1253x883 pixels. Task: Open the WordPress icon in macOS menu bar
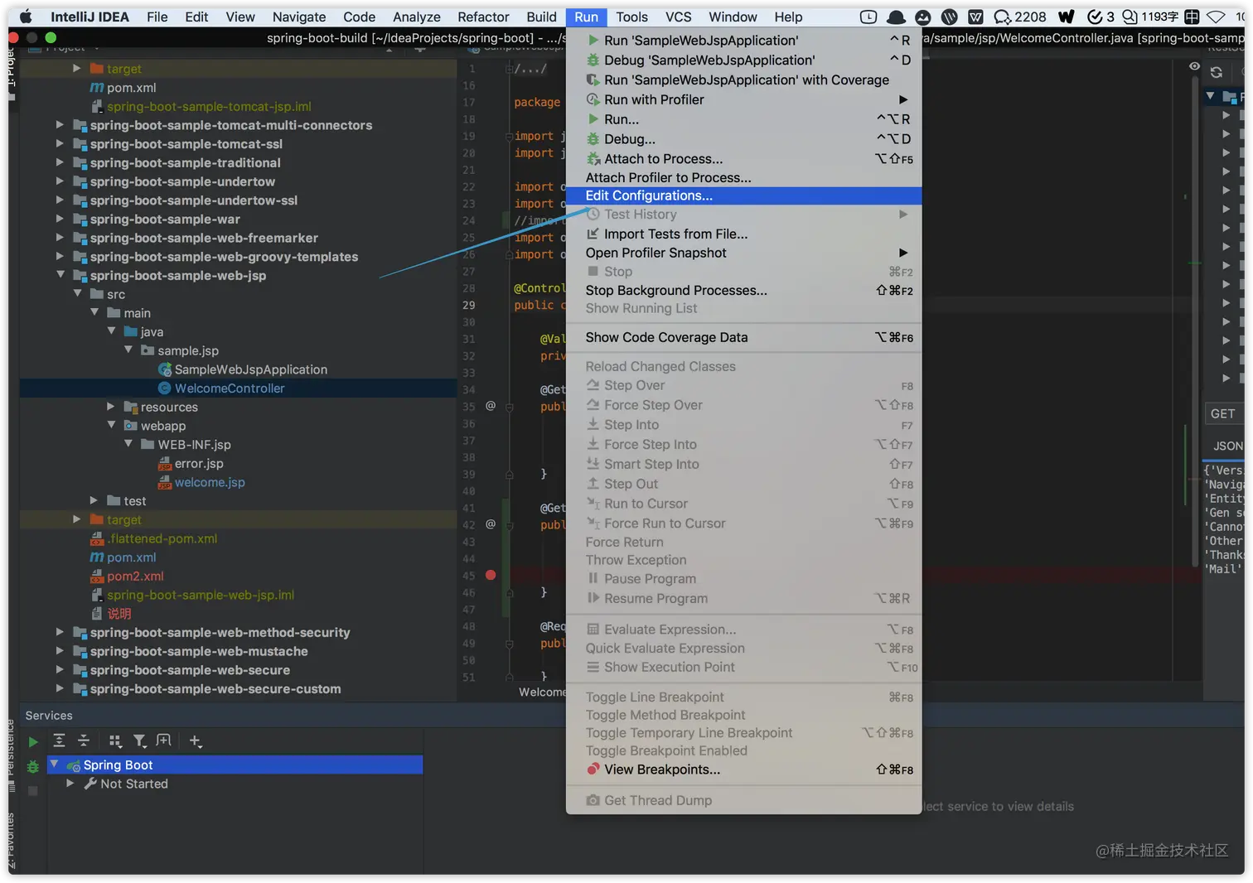pyautogui.click(x=950, y=17)
